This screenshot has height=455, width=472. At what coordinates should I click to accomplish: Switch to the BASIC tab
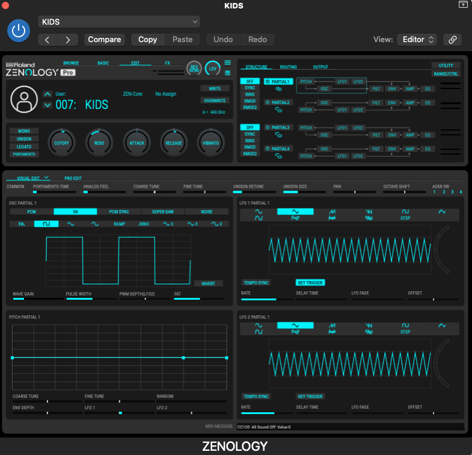(103, 63)
